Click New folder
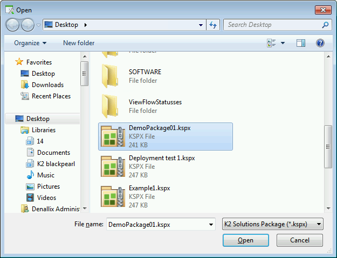Viewport: 337px width, 258px height. pyautogui.click(x=79, y=43)
